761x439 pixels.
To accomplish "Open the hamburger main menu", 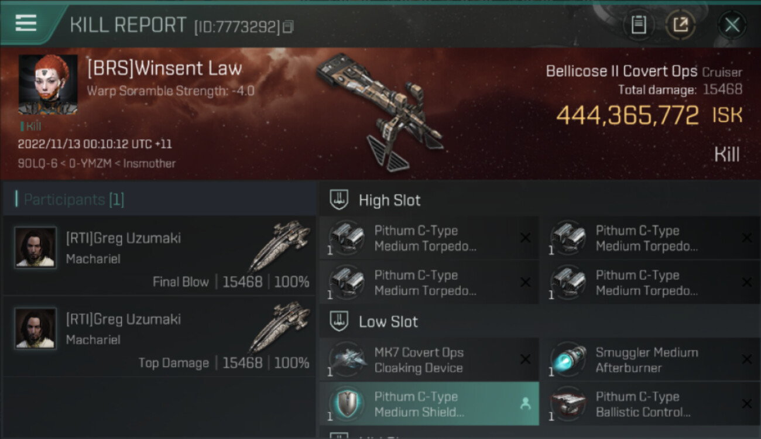I will tap(26, 23).
